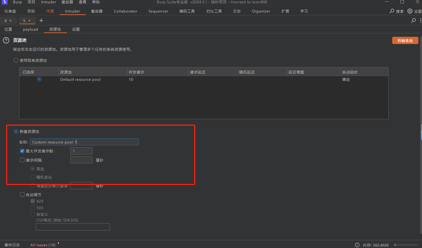The height and width of the screenshot is (248, 422).
Task: Click the Burp Suite logo icon
Action: point(5,2)
